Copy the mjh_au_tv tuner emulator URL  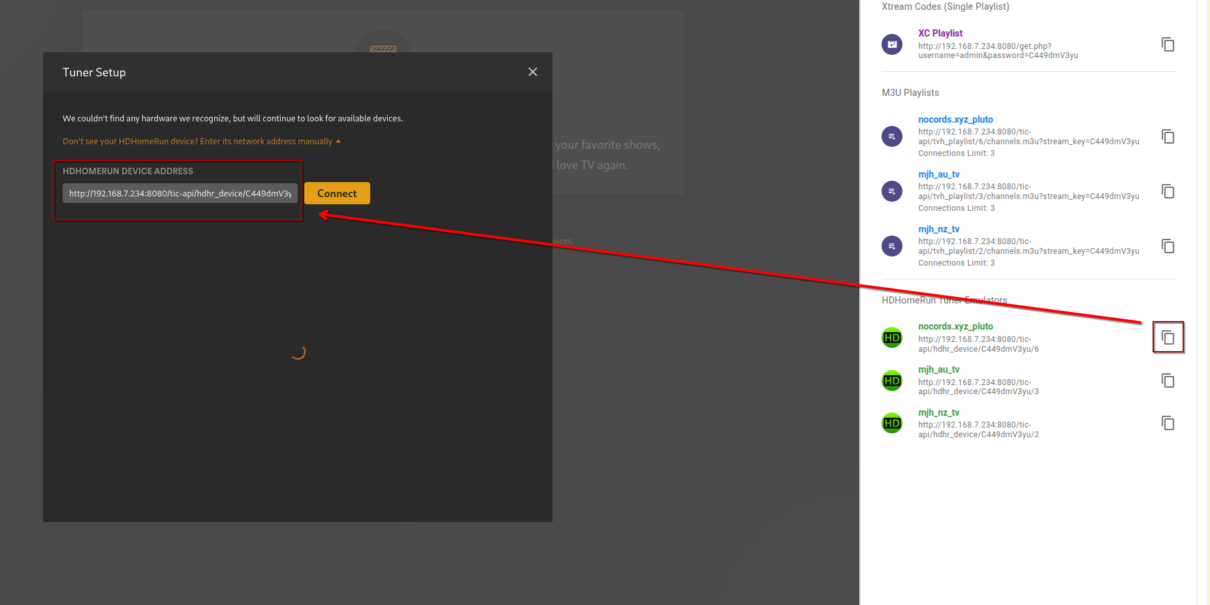point(1168,380)
